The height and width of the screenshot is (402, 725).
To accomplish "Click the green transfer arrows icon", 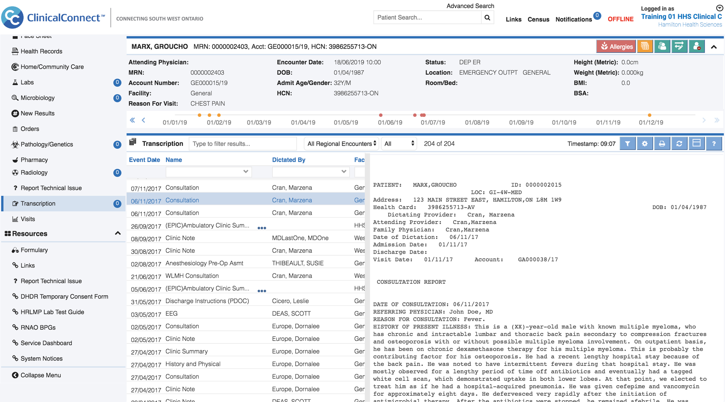I will point(679,46).
